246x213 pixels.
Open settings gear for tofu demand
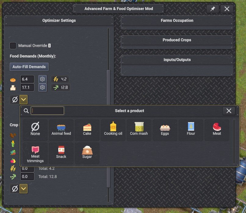point(42,87)
